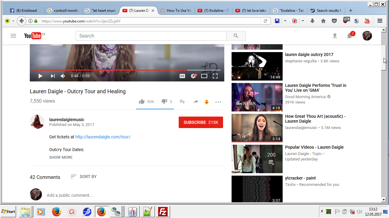Expand description with SHOW MORE
Image resolution: width=389 pixels, height=218 pixels.
(x=61, y=157)
